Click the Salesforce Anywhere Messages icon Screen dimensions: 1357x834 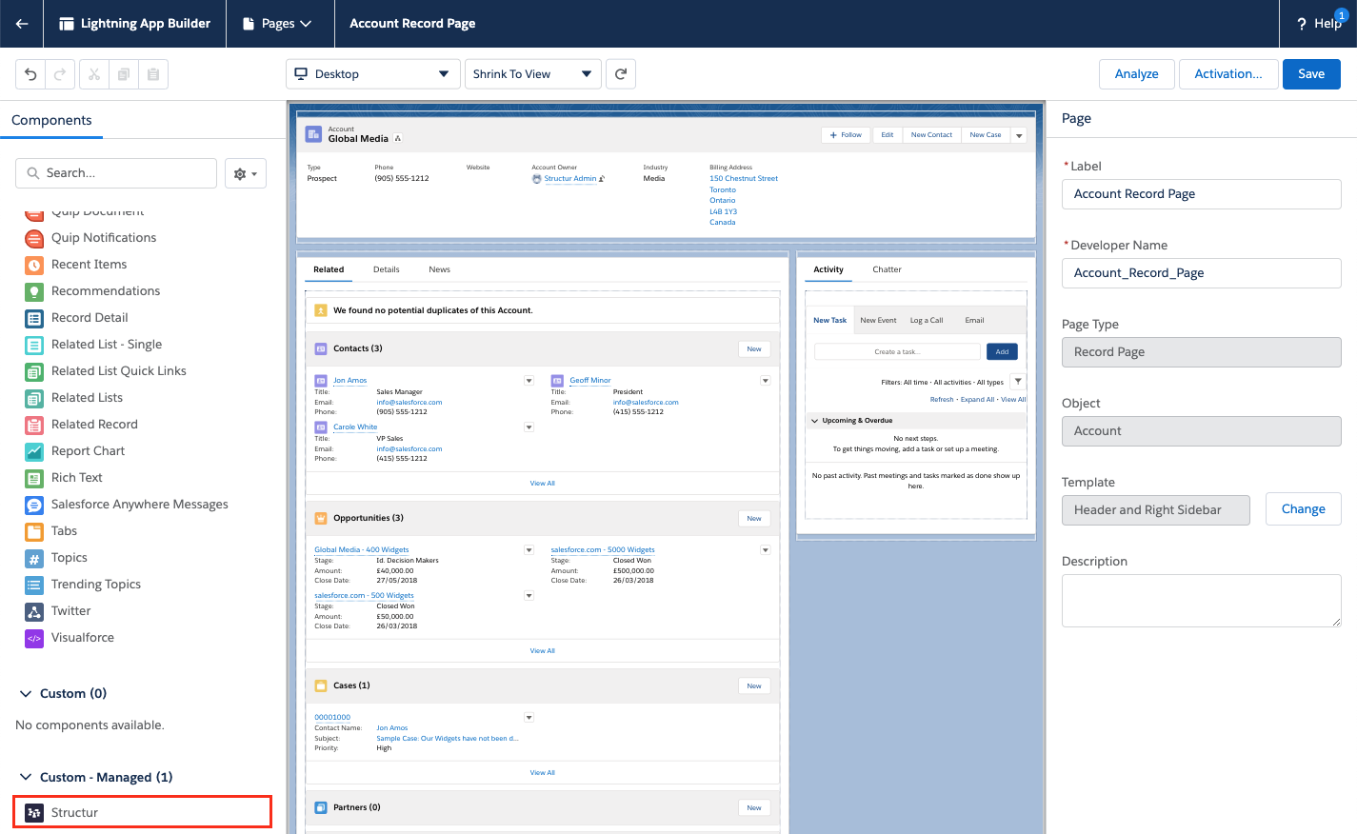point(34,505)
